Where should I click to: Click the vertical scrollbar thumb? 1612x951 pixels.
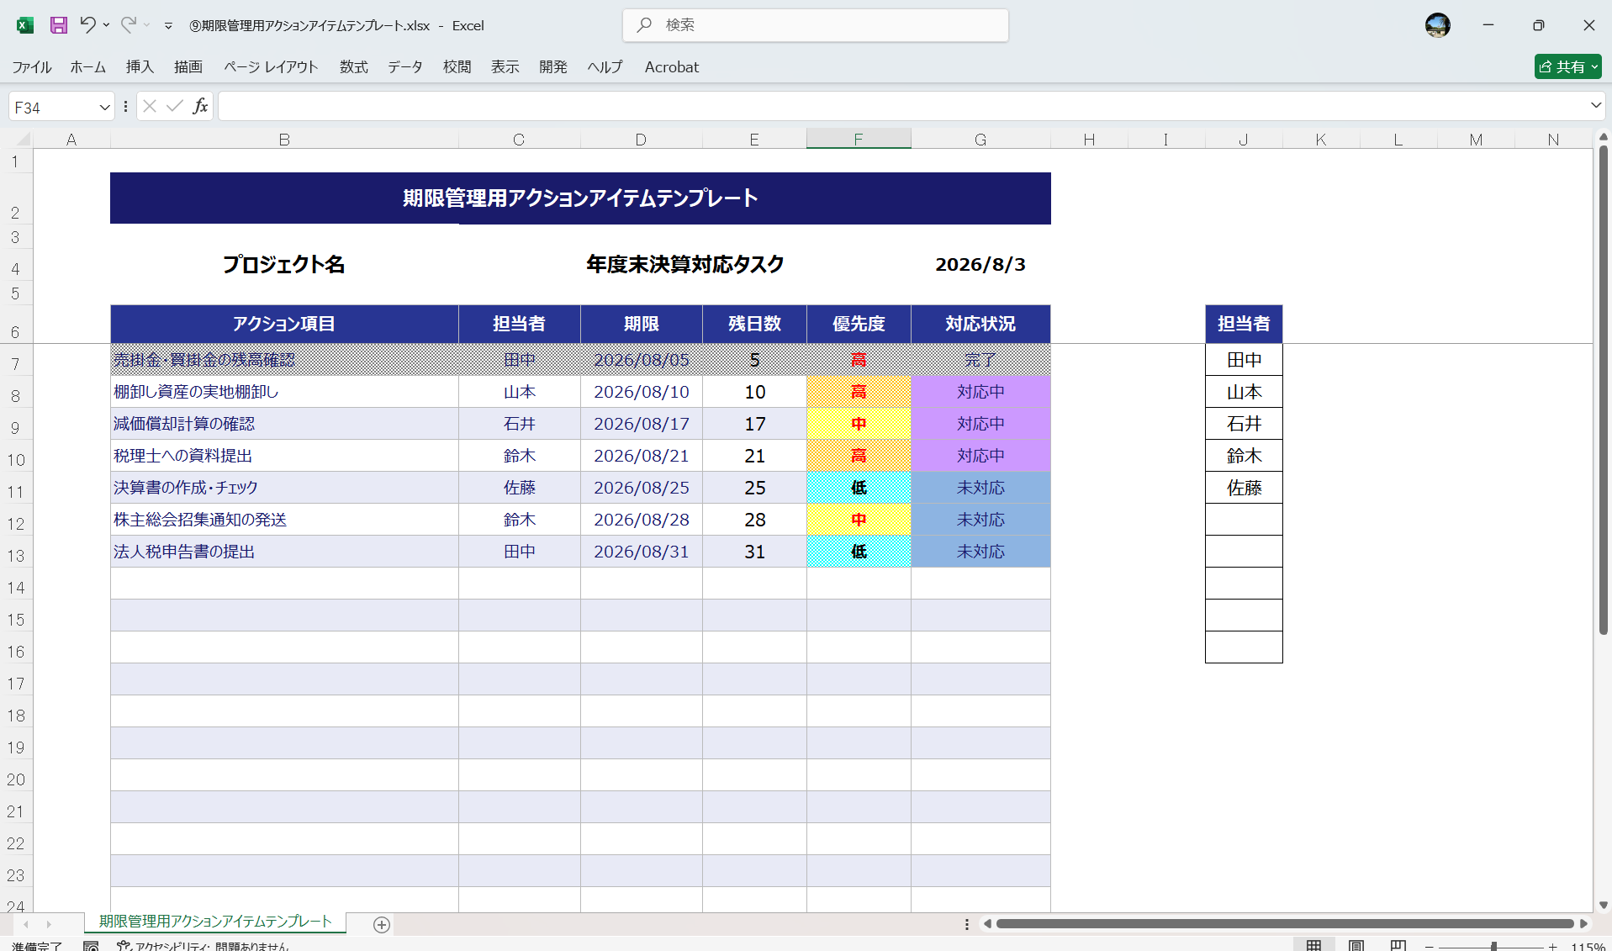point(1603,389)
